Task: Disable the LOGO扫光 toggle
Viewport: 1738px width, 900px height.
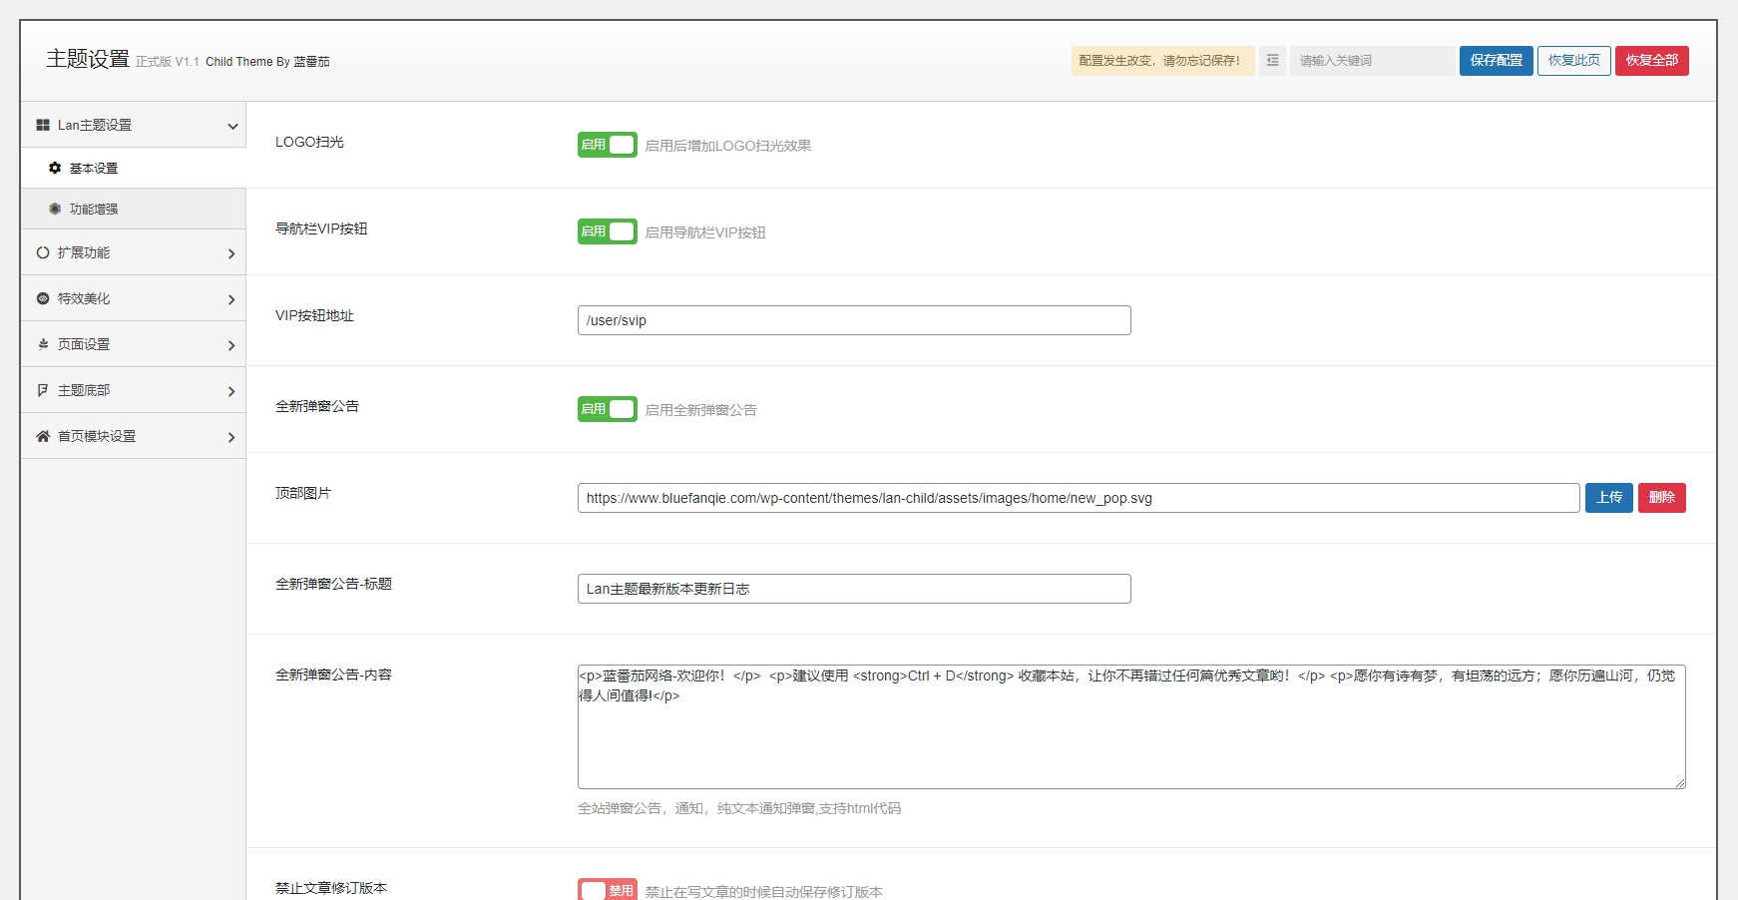Action: point(607,144)
